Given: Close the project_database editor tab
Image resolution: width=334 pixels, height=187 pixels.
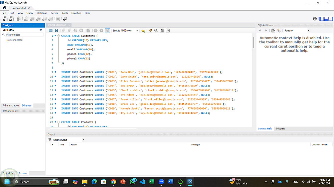Looking at the screenshot, I should (x=69, y=25).
